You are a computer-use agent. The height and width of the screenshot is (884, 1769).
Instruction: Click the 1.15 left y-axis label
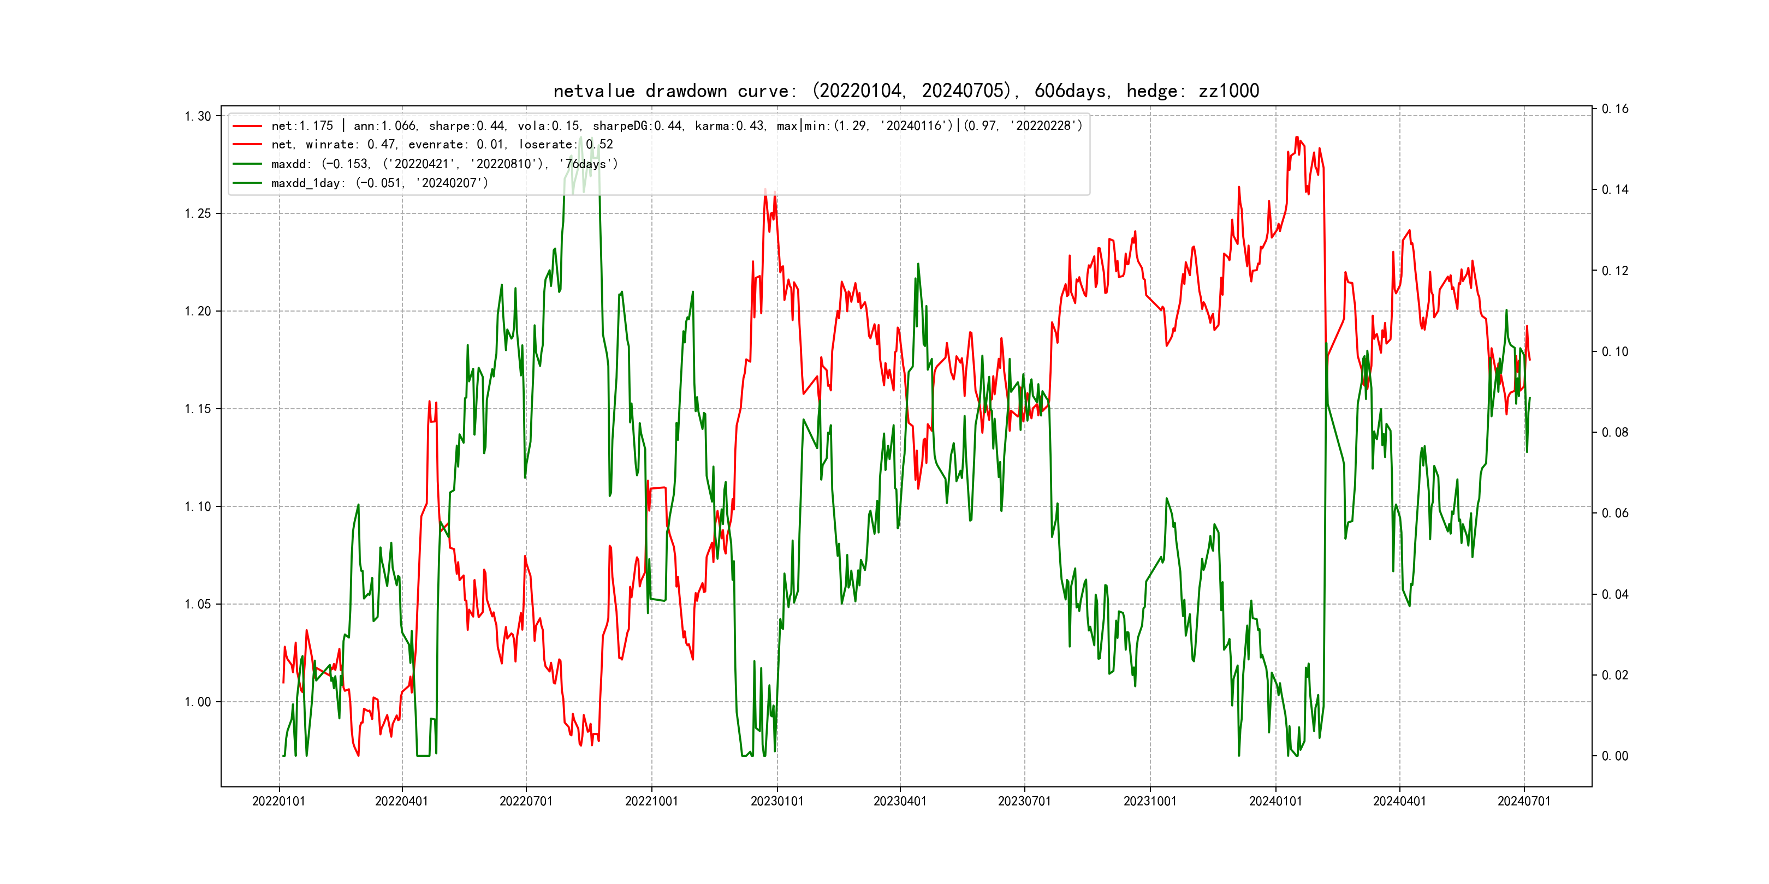[198, 409]
